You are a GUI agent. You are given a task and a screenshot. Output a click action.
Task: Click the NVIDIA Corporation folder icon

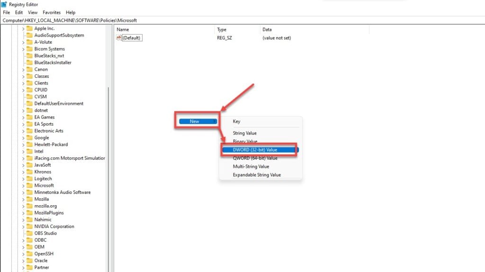tap(29, 227)
